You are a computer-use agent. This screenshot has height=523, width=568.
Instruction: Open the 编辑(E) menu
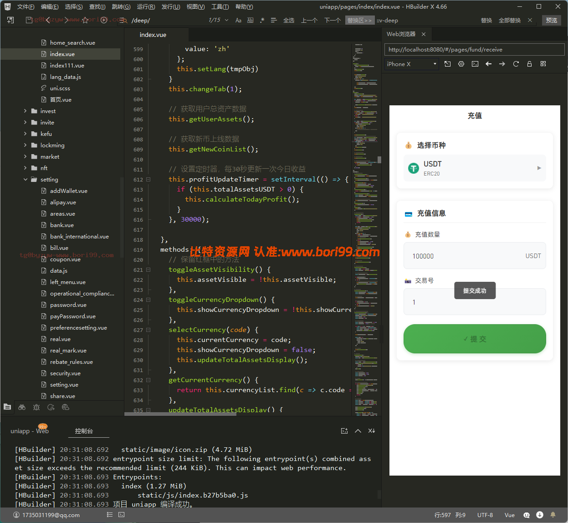pyautogui.click(x=50, y=7)
